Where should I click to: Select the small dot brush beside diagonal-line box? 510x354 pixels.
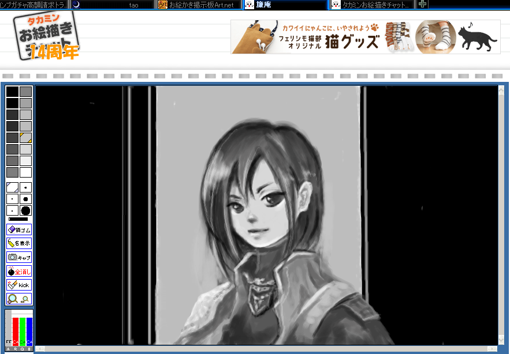coord(25,187)
